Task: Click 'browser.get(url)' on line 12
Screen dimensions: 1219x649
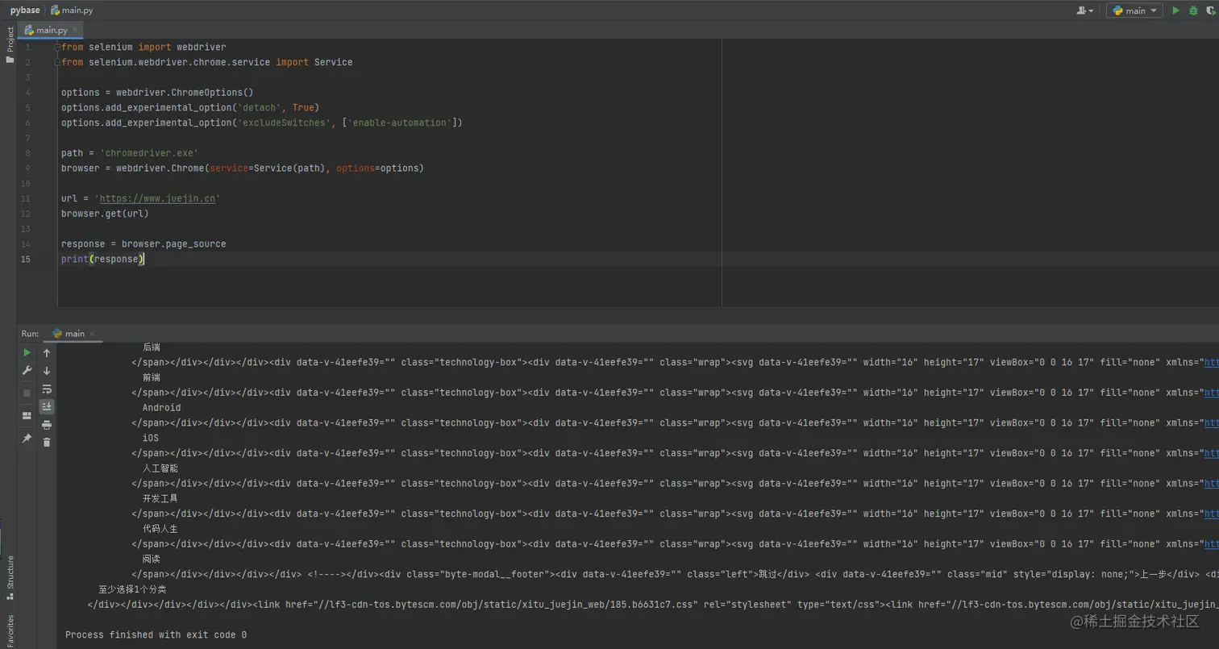Action: [x=105, y=214]
